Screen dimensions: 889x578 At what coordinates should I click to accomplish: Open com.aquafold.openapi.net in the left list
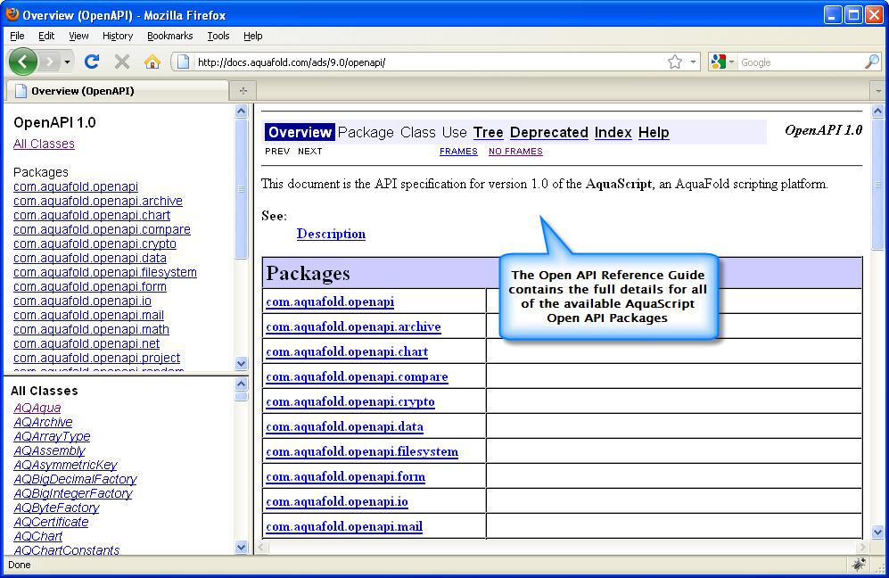tap(86, 343)
